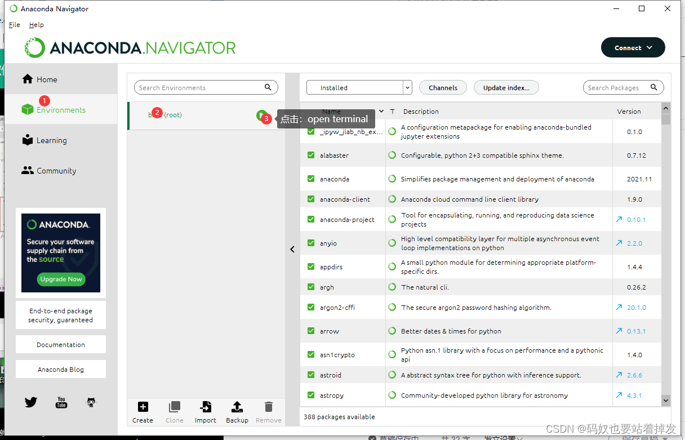685x440 pixels.
Task: Click the package list scroll down arrow
Action: click(x=666, y=400)
